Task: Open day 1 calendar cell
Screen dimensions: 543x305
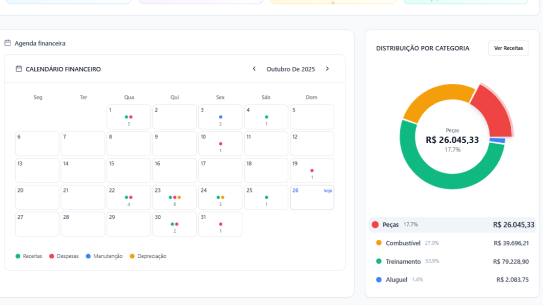Action: [x=128, y=117]
